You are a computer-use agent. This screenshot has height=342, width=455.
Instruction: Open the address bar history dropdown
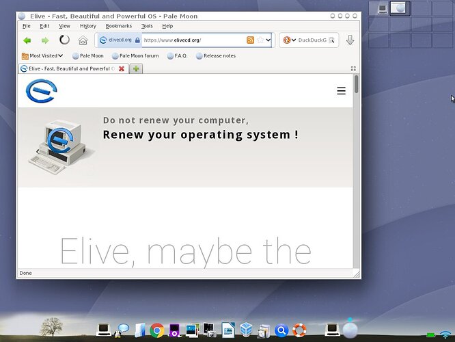pos(268,40)
